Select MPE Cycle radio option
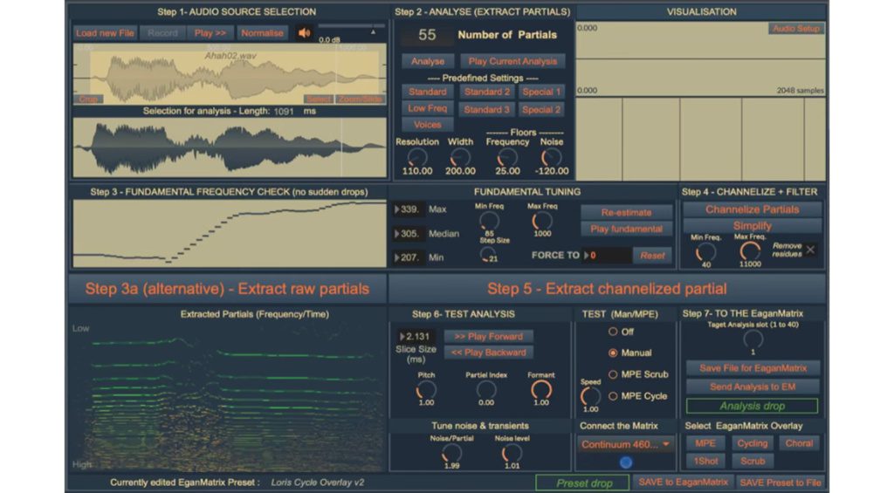Screen dimensions: 894x493 tap(613, 396)
